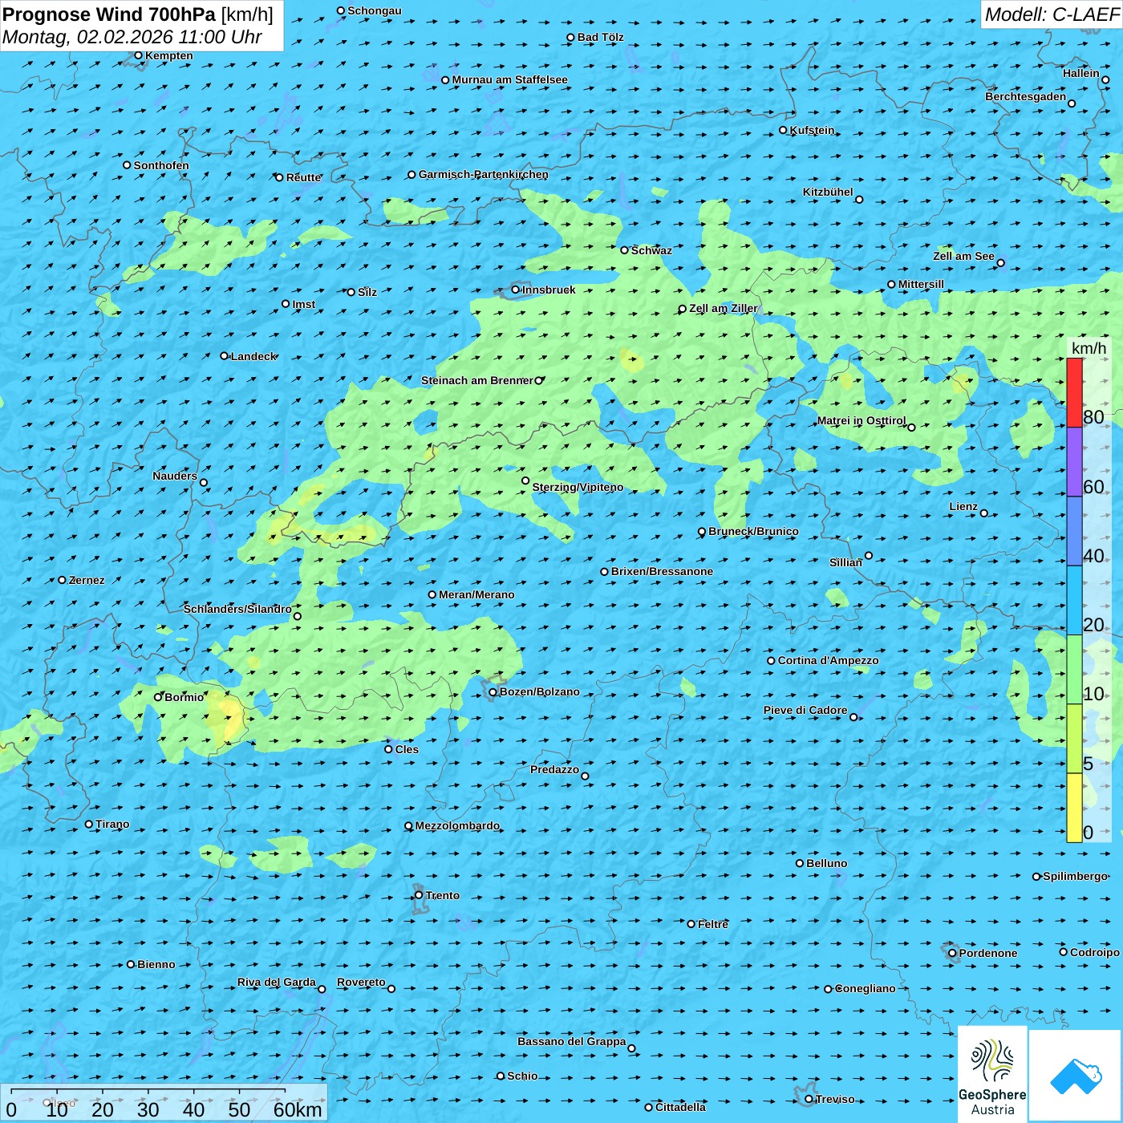The width and height of the screenshot is (1123, 1123).
Task: Click the 'Cles' label
Action: [x=407, y=749]
